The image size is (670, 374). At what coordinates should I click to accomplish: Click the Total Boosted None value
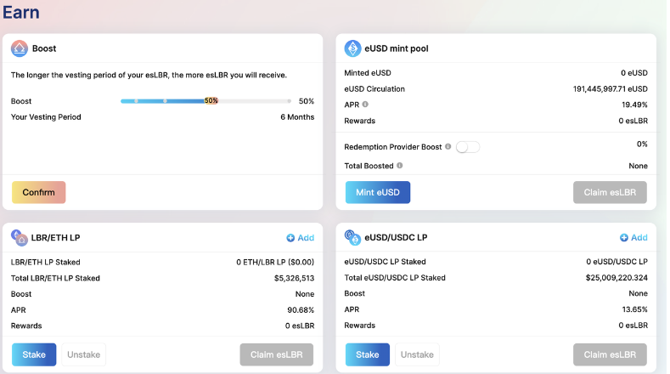coord(638,166)
